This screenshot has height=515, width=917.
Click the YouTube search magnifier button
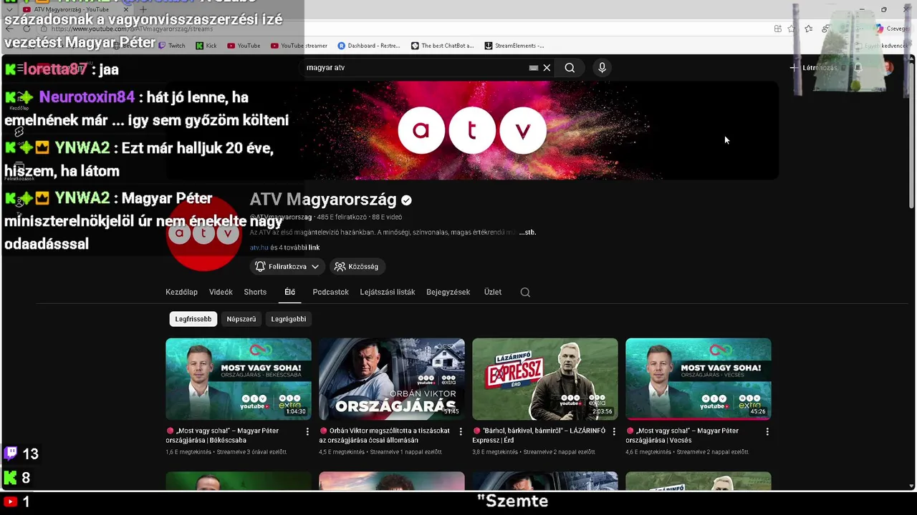pyautogui.click(x=570, y=68)
